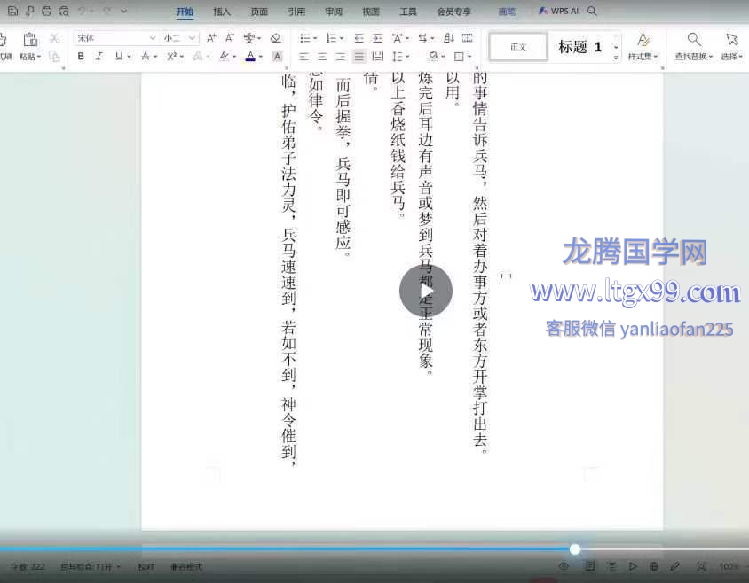The image size is (749, 583).
Task: Toggle the eye protection mode in status bar
Action: 564,566
